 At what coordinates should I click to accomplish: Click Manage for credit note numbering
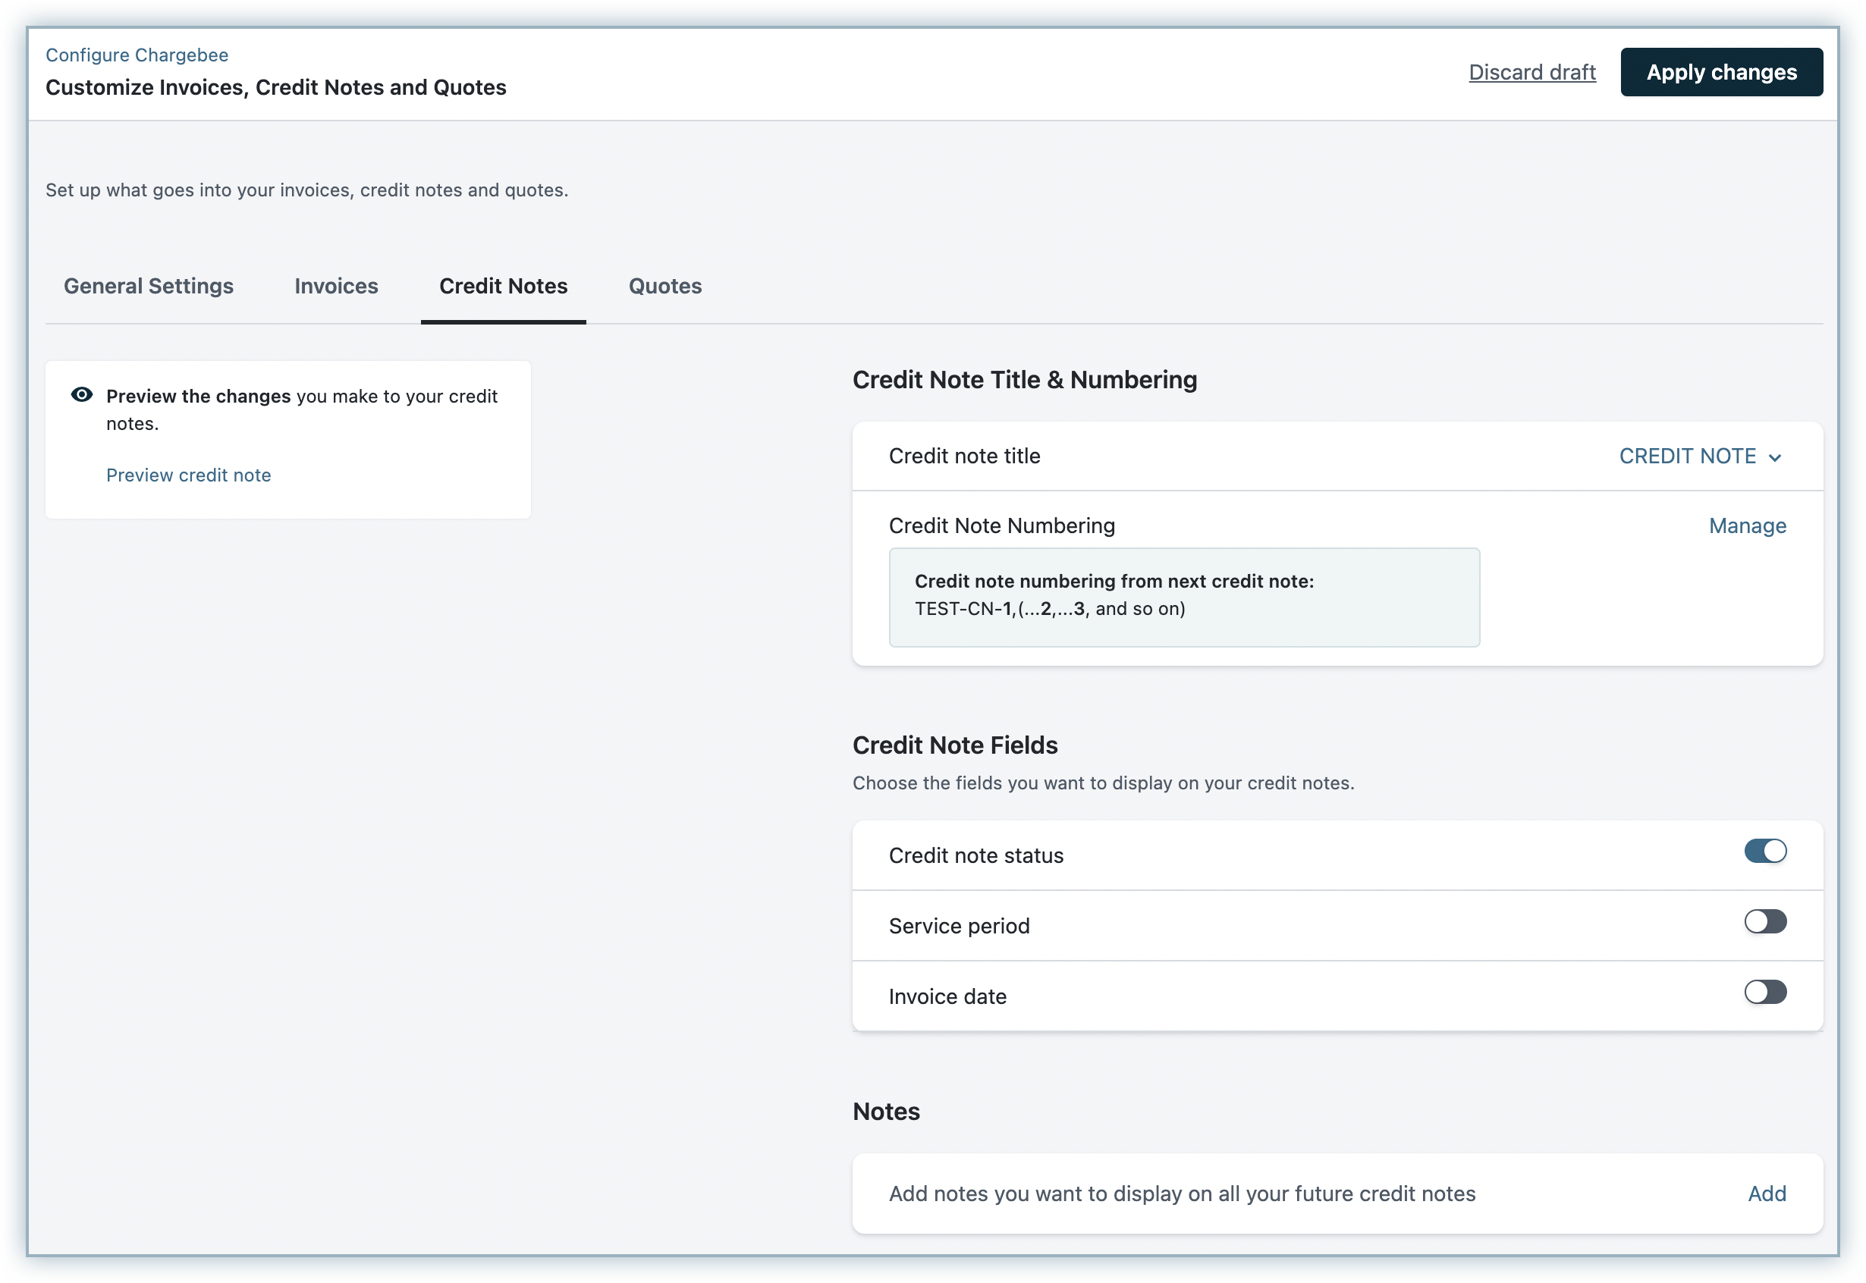pos(1747,525)
